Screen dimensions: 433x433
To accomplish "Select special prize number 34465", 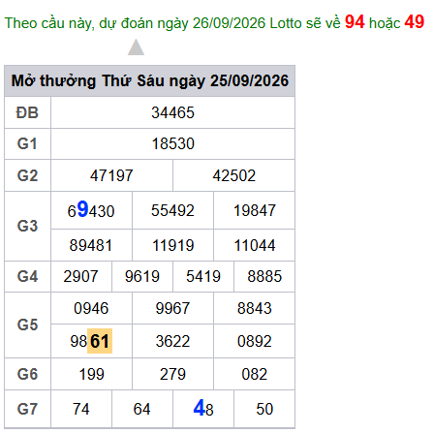I will (x=172, y=112).
